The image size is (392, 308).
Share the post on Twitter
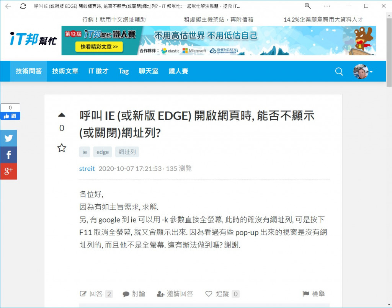(8, 138)
